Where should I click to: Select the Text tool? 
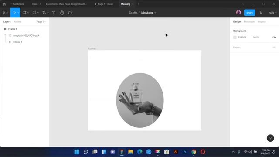point(54,13)
